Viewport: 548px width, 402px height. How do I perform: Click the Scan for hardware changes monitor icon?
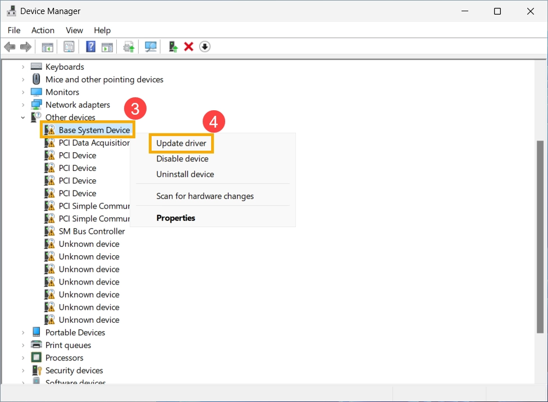click(x=150, y=47)
